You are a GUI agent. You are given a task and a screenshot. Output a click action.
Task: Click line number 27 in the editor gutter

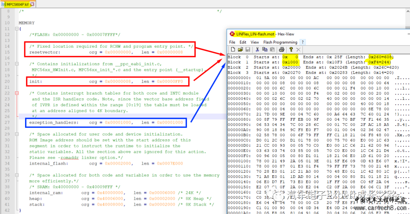pos(7,122)
